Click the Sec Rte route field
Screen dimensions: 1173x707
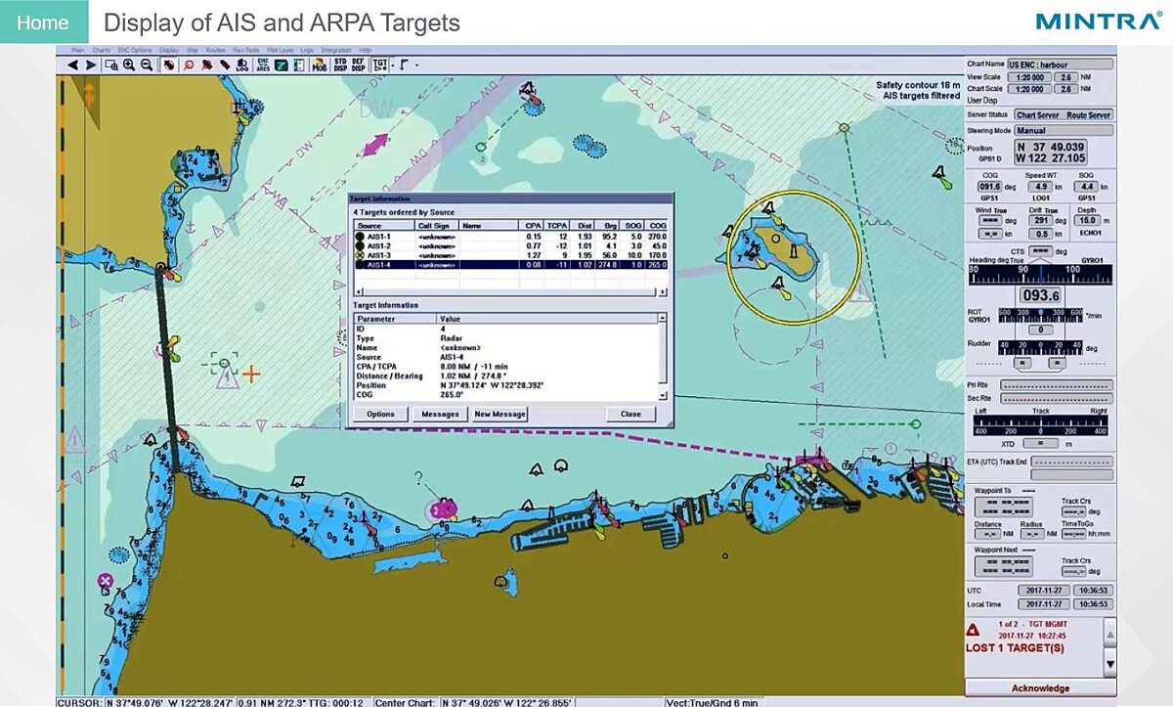[x=1057, y=398]
